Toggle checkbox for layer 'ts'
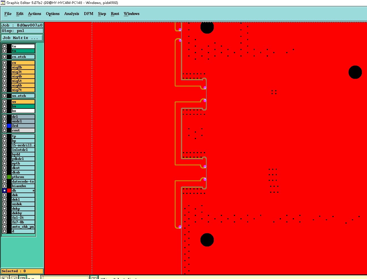 (5, 51)
